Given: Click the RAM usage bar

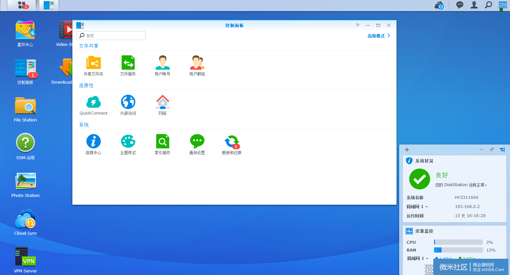Looking at the screenshot, I should (x=458, y=250).
